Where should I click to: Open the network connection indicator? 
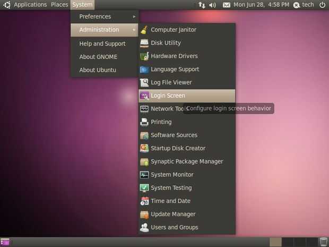pyautogui.click(x=202, y=5)
